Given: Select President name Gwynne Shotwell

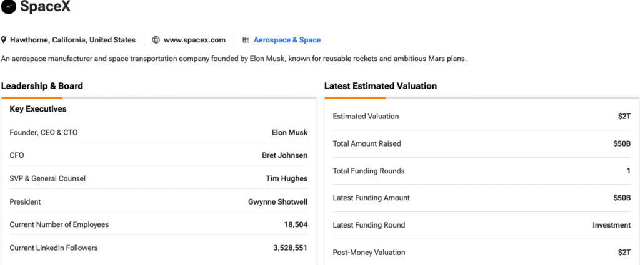Looking at the screenshot, I should (277, 201).
